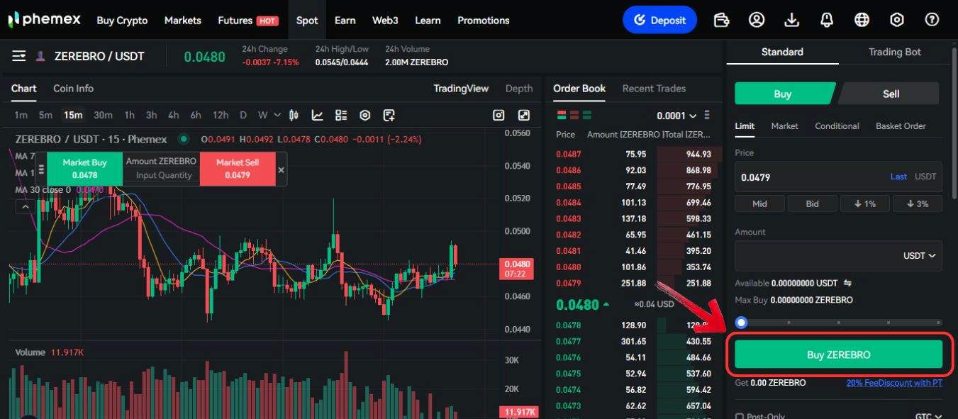
Task: Click the download app icon
Action: (x=792, y=20)
